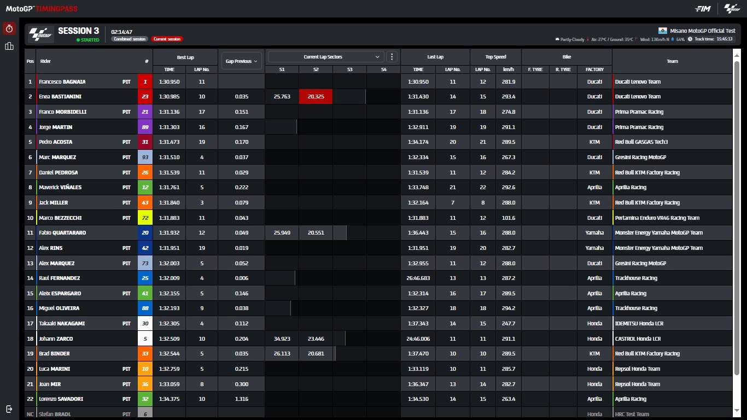The height and width of the screenshot is (420, 747).
Task: Click the thermometer temperature icon
Action: coord(589,39)
